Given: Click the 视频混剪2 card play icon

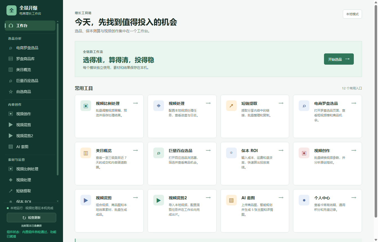Looking at the screenshot, I should [x=159, y=200].
